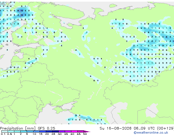The image size is (174, 135).
Task: Click the legend label "50"
Action: pyautogui.click(x=85, y=134)
